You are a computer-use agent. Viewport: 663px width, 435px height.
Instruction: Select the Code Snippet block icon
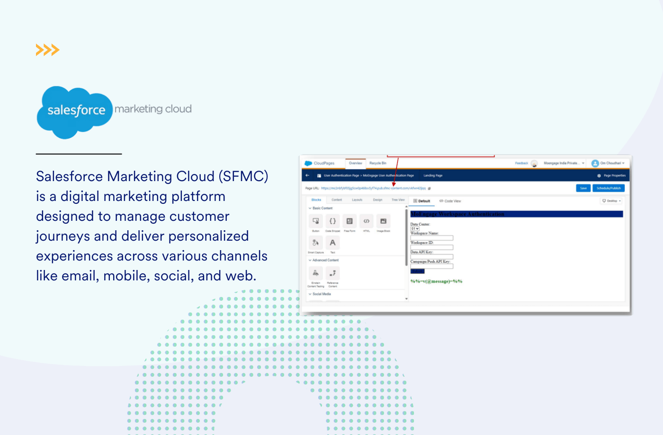pos(332,221)
